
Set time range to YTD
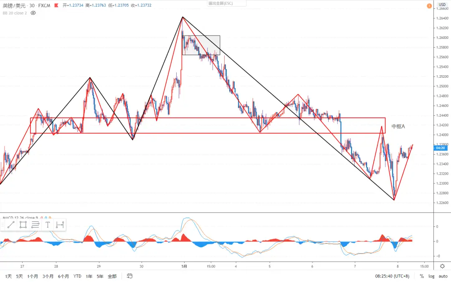pos(77,276)
